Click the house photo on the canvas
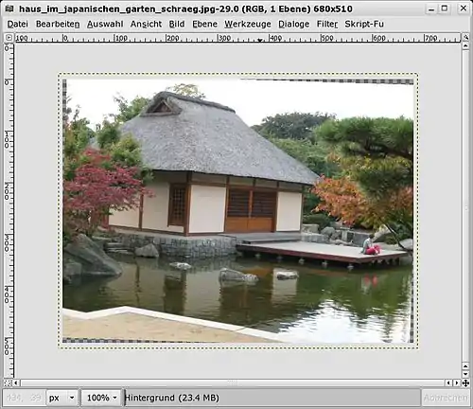Viewport: 473px width, 409px height. point(238,211)
